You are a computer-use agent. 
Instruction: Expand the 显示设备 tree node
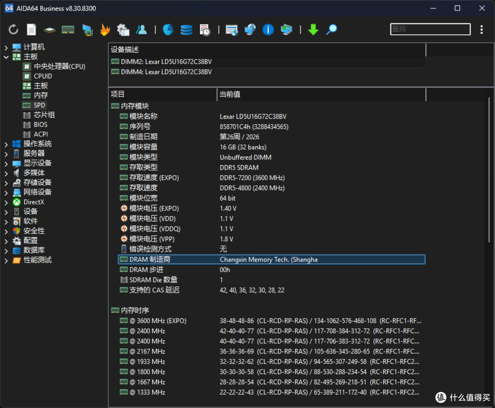[x=6, y=164]
